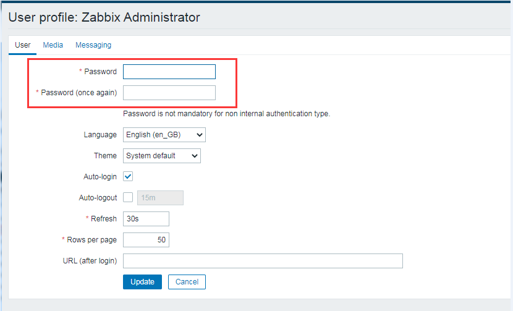Viewport: 513px width, 311px height.
Task: Select the Rows per page field
Action: (146, 240)
